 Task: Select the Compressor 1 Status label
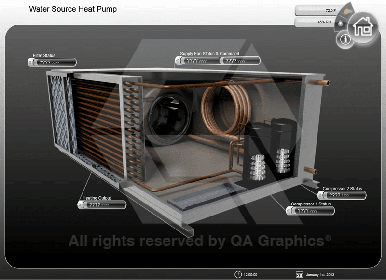point(311,204)
